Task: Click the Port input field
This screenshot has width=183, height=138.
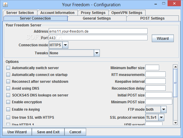Action: [x=98, y=38]
